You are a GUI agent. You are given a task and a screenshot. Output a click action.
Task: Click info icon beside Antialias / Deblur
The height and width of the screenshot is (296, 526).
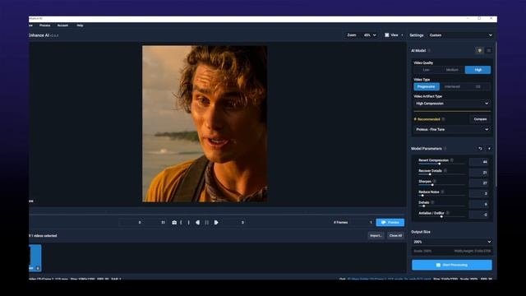pos(447,213)
